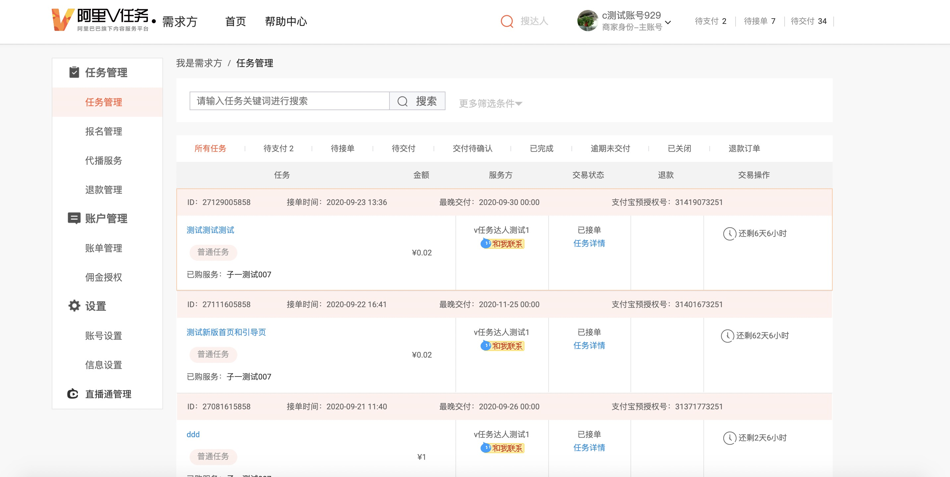Click the clock icon beside 还剩2天6小时
This screenshot has width=950, height=477.
[x=730, y=438]
